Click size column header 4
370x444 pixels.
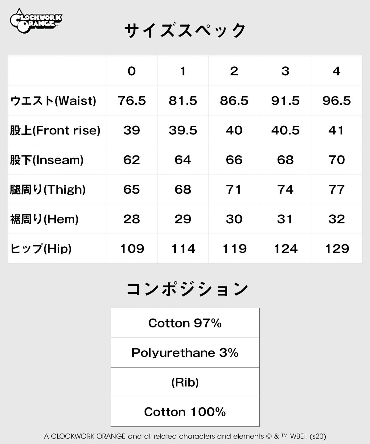(336, 71)
